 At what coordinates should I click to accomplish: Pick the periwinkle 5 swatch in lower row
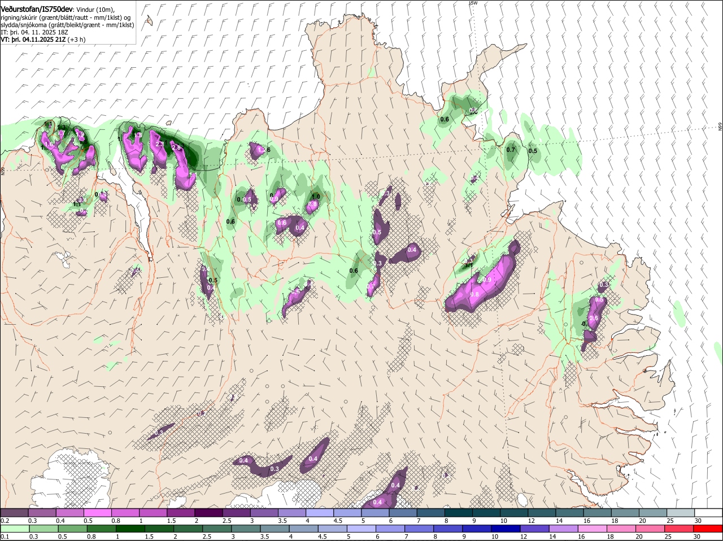coord(361,528)
